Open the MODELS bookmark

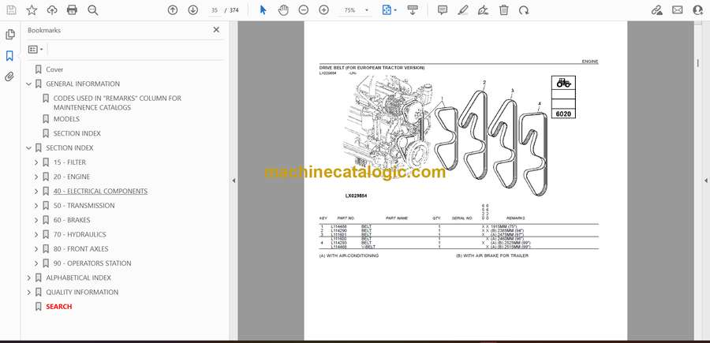coord(66,119)
